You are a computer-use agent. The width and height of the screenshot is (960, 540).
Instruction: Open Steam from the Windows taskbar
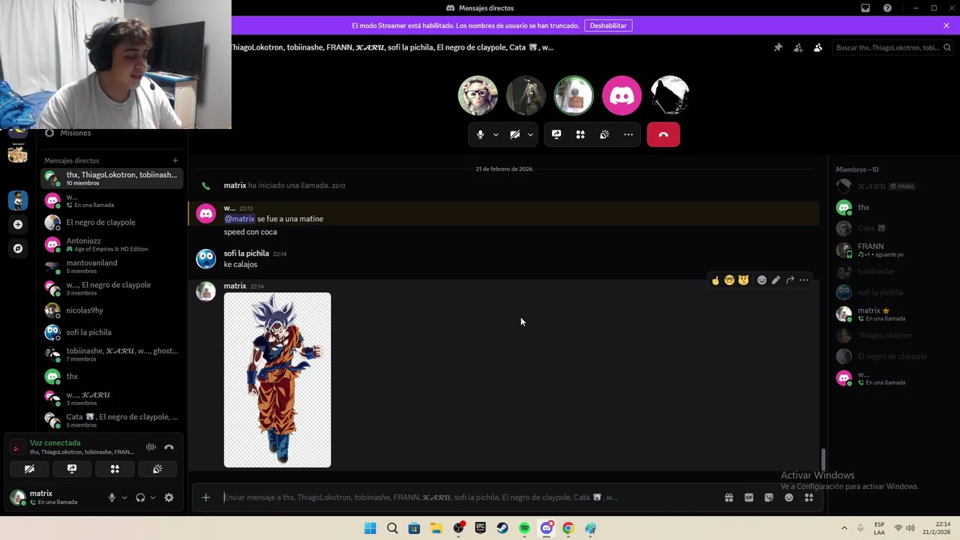tap(502, 528)
